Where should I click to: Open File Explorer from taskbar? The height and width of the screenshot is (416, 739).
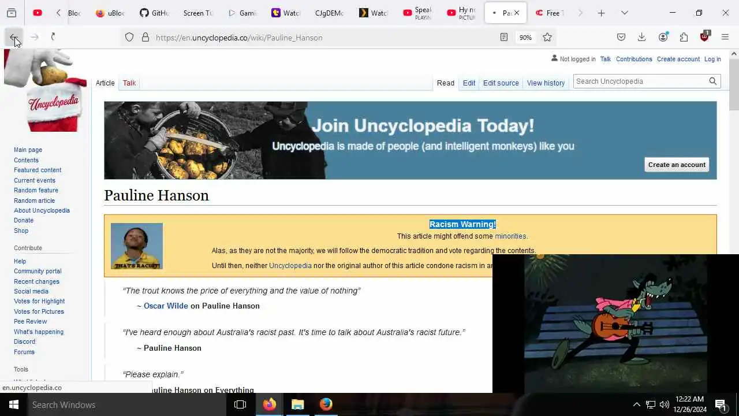(297, 404)
